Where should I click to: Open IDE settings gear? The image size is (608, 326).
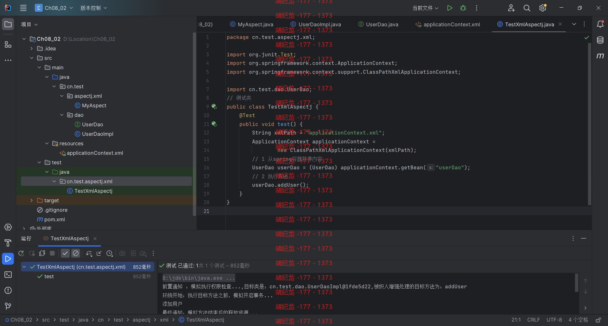tap(543, 8)
